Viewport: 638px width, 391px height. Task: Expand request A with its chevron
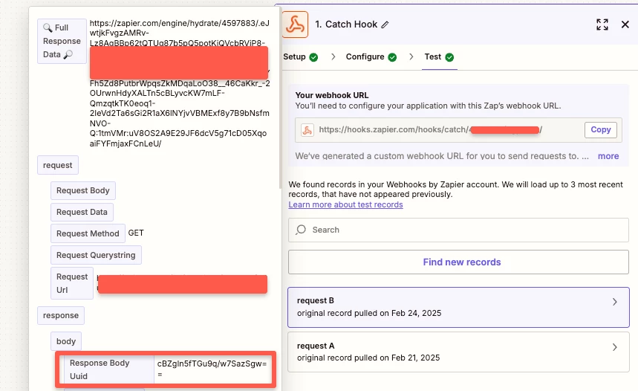[x=614, y=347]
